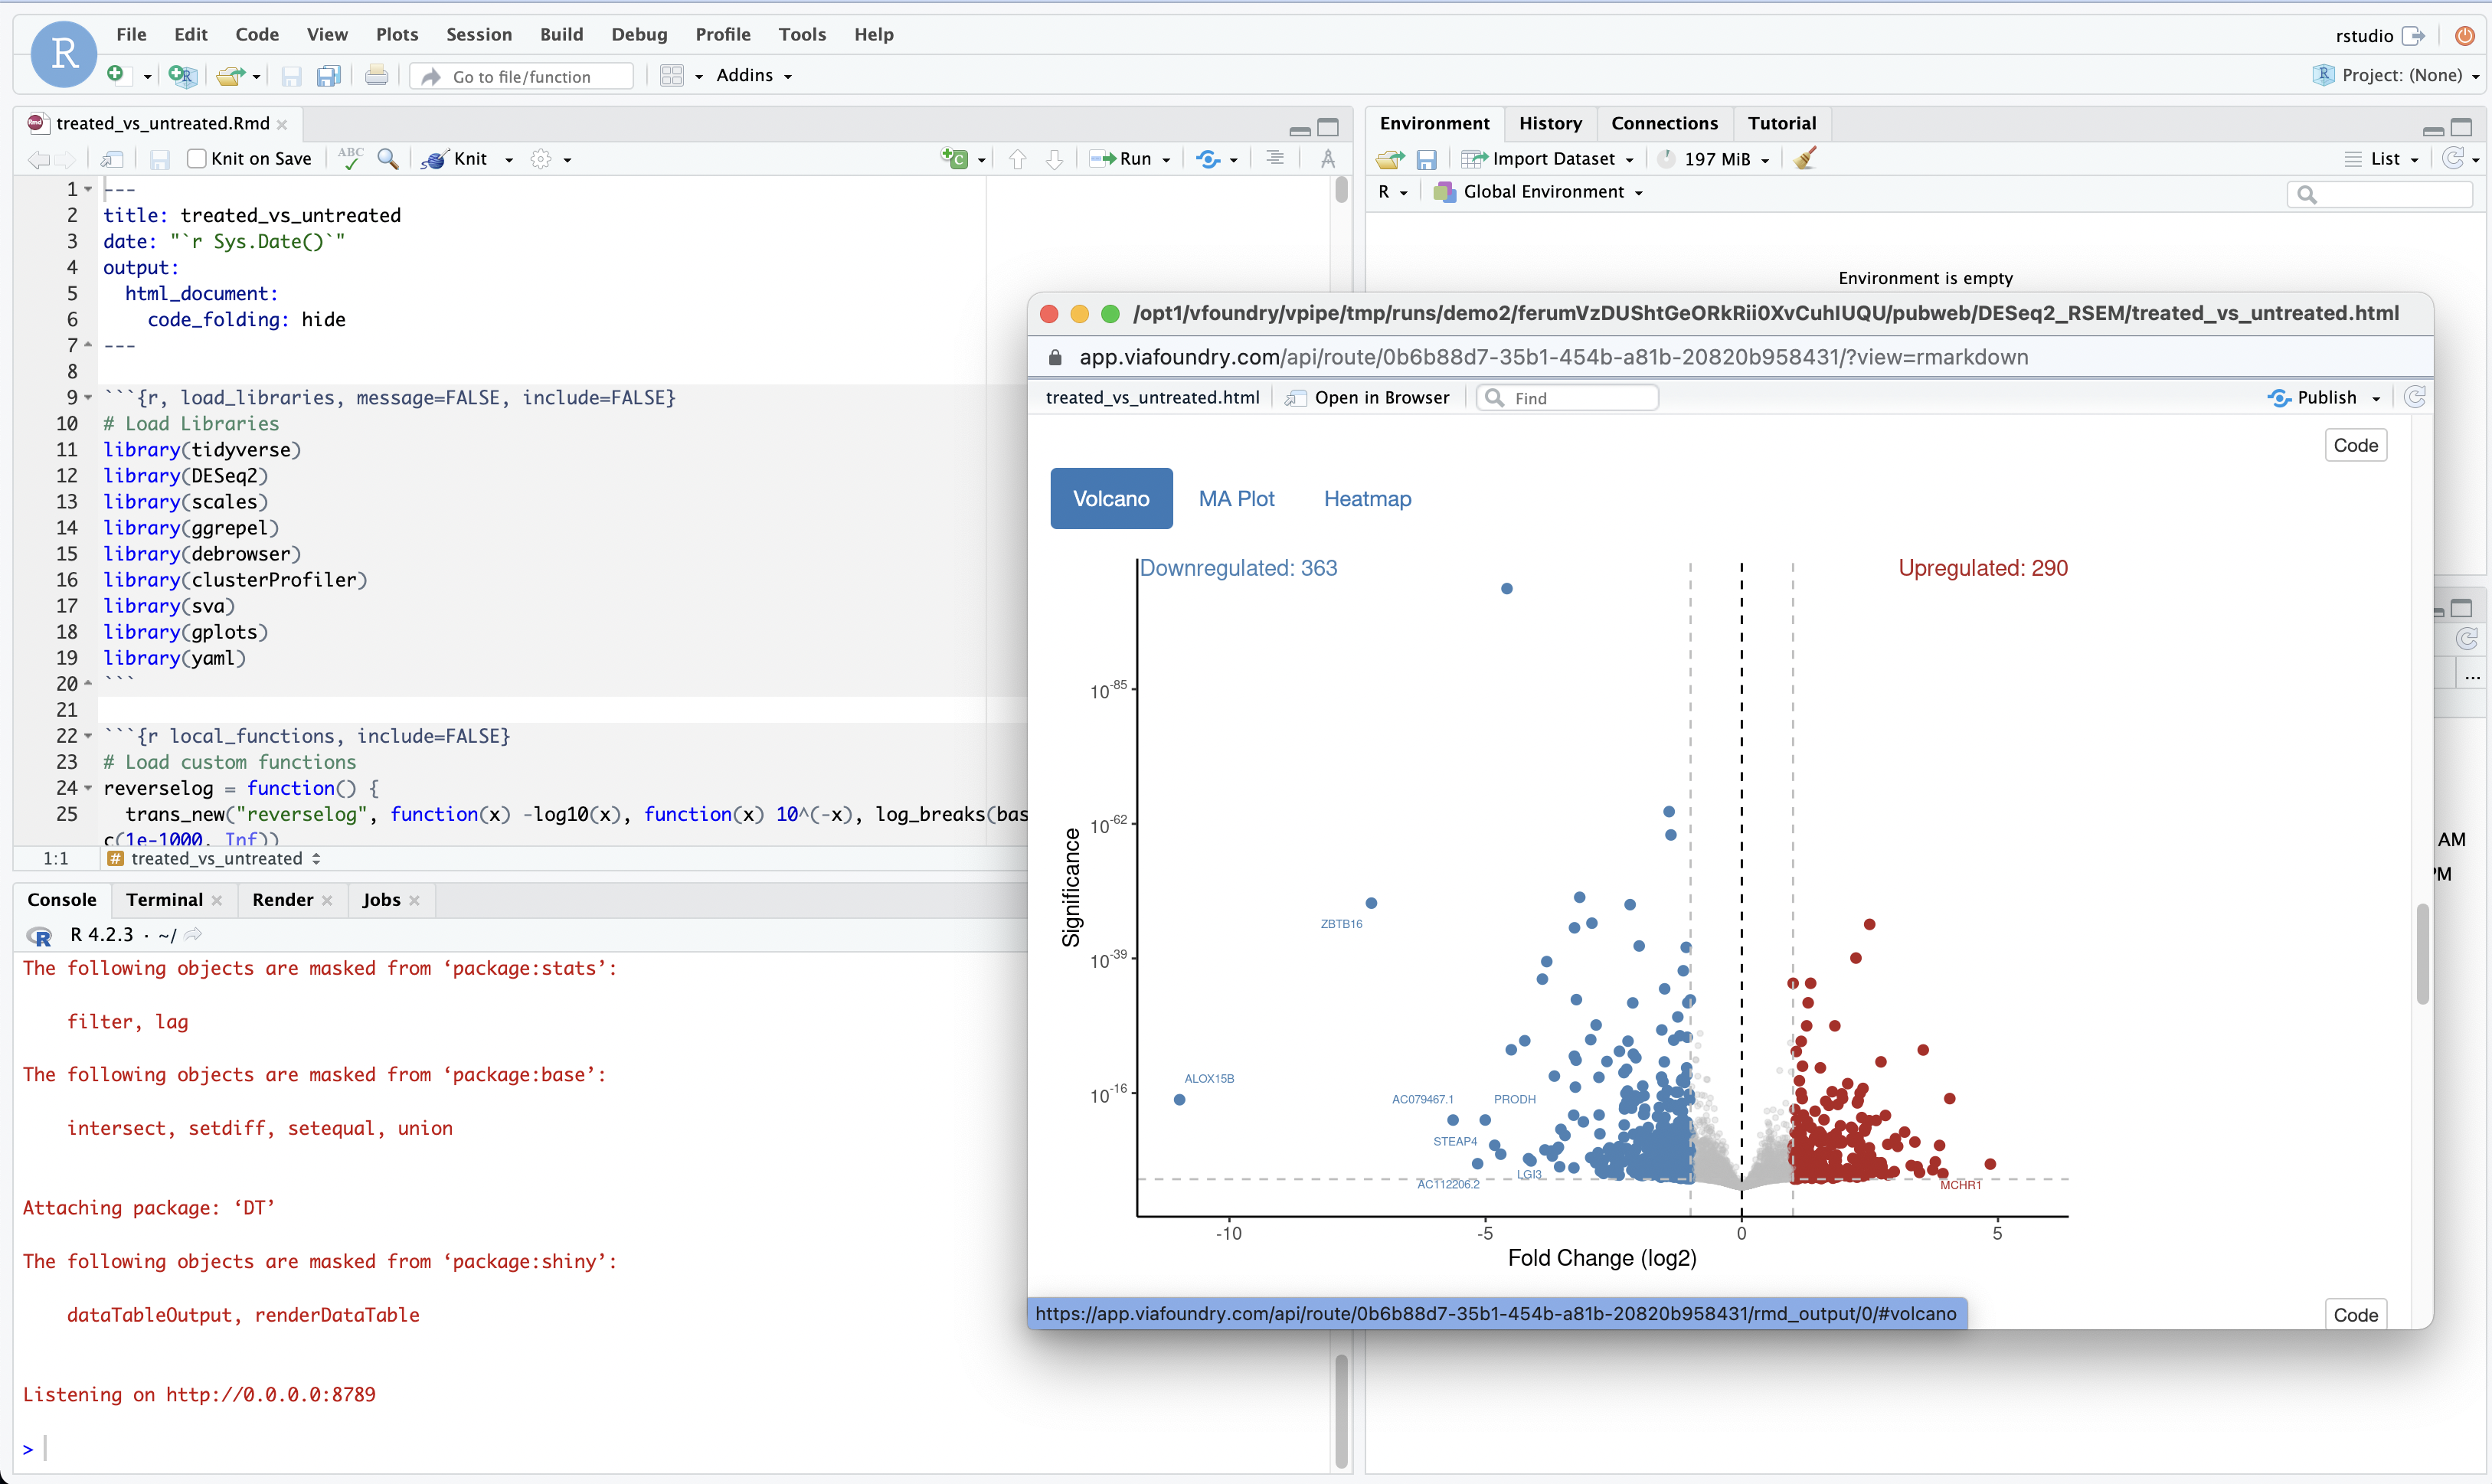Image resolution: width=2492 pixels, height=1484 pixels.
Task: Switch to the Terminal tab
Action: pyautogui.click(x=164, y=899)
